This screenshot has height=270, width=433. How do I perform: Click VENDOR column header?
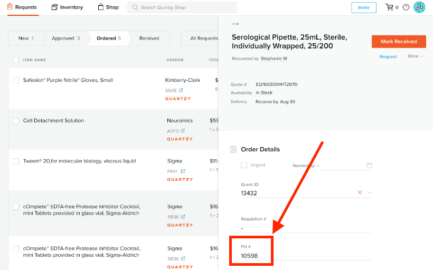(x=175, y=60)
